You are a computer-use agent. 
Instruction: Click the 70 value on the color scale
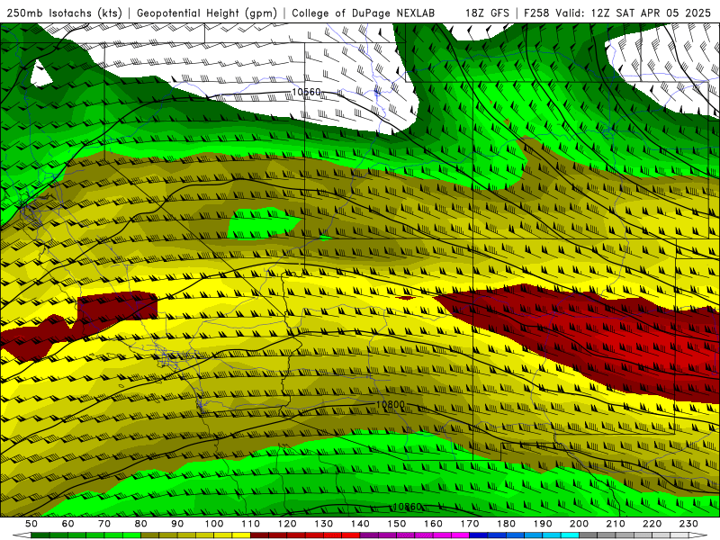point(104,524)
